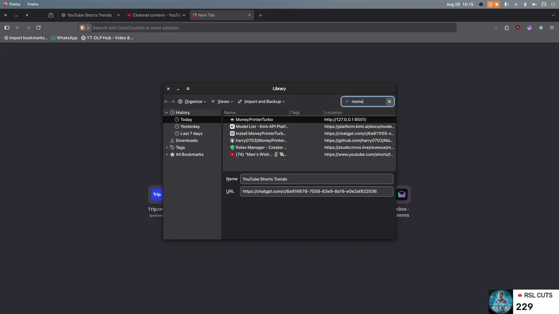Open the purple diamond extension icon
The image size is (559, 314).
pyautogui.click(x=529, y=27)
